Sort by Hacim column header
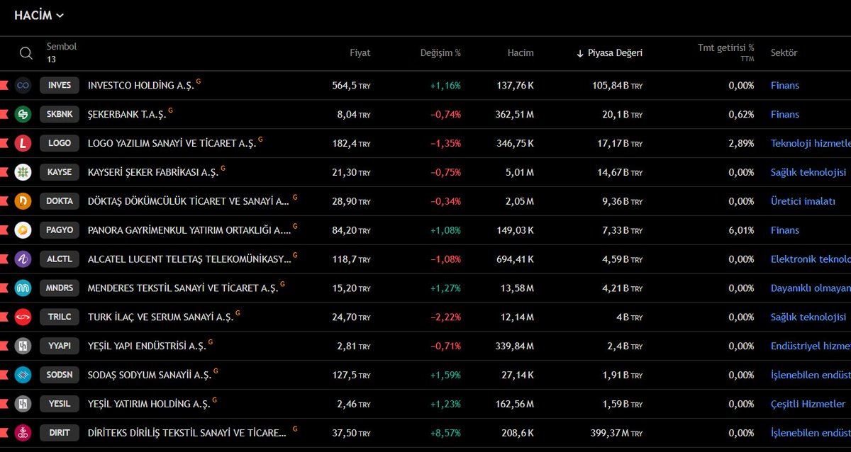851x452 pixels. pos(521,53)
